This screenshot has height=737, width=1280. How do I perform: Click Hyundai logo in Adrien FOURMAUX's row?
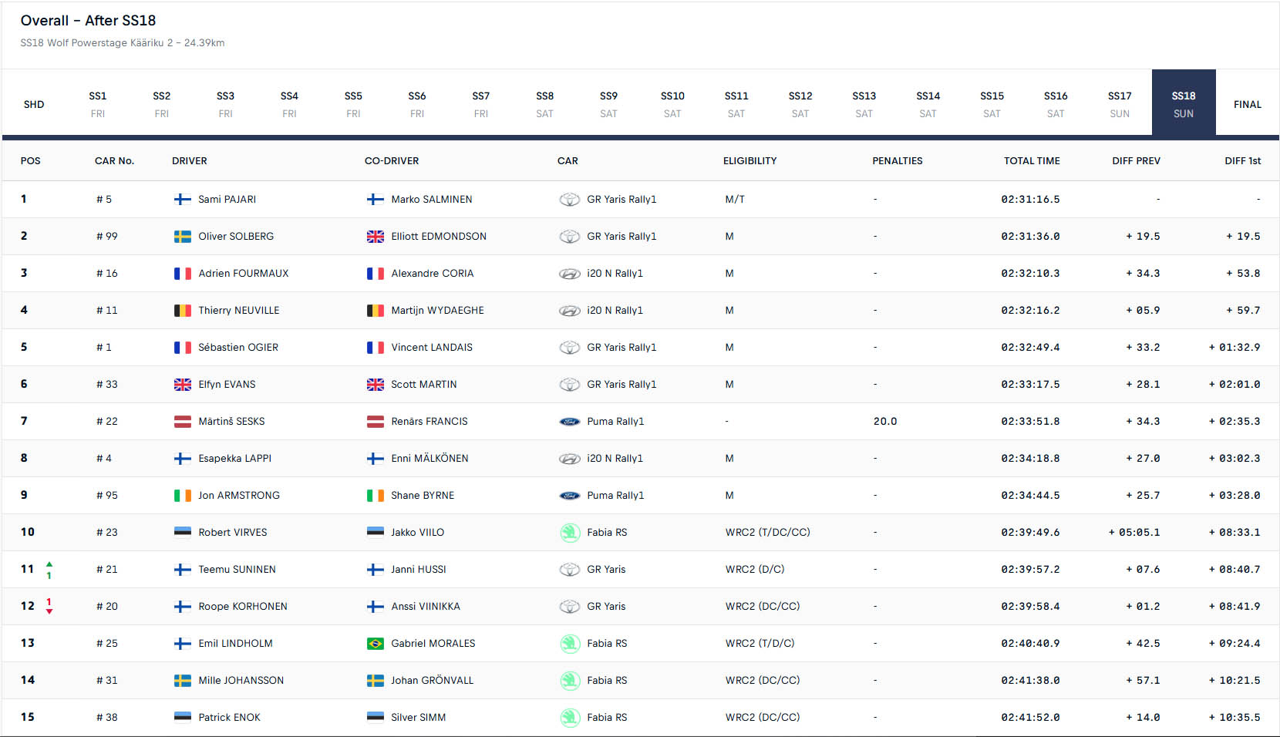pos(569,274)
